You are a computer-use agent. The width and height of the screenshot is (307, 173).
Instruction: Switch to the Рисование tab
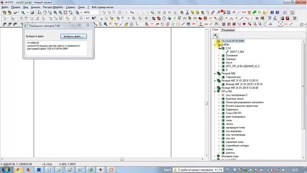point(228,30)
